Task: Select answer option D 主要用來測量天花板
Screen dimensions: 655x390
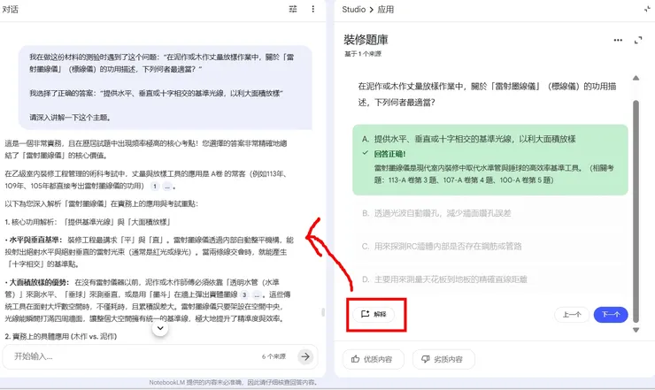Action: [x=490, y=279]
